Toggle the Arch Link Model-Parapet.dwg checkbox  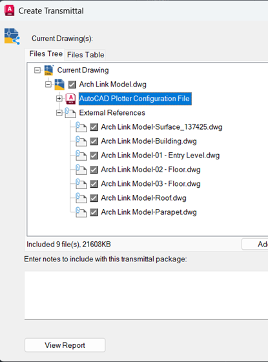point(94,212)
